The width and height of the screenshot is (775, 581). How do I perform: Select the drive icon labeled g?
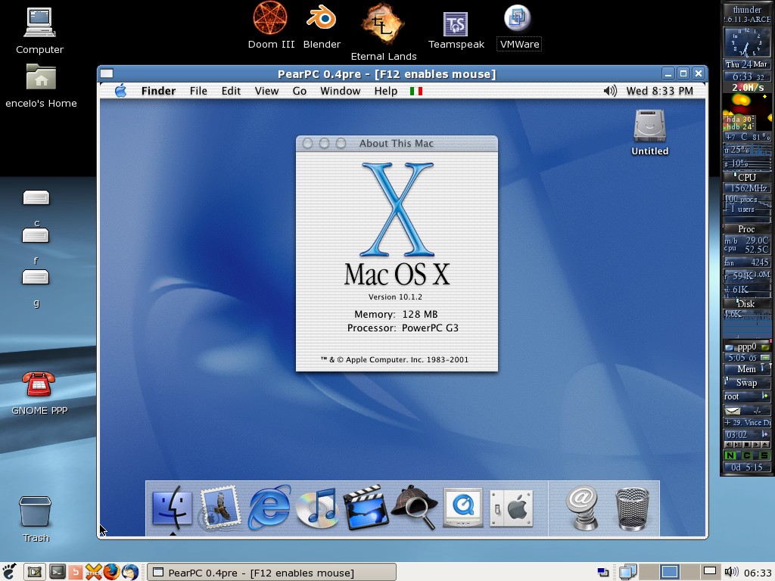[36, 277]
